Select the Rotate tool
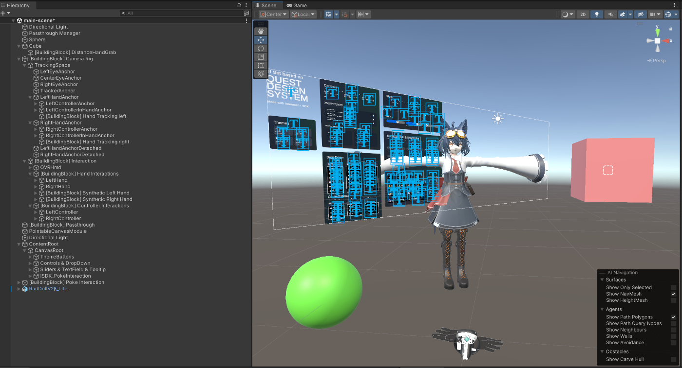This screenshot has width=682, height=368. (261, 49)
